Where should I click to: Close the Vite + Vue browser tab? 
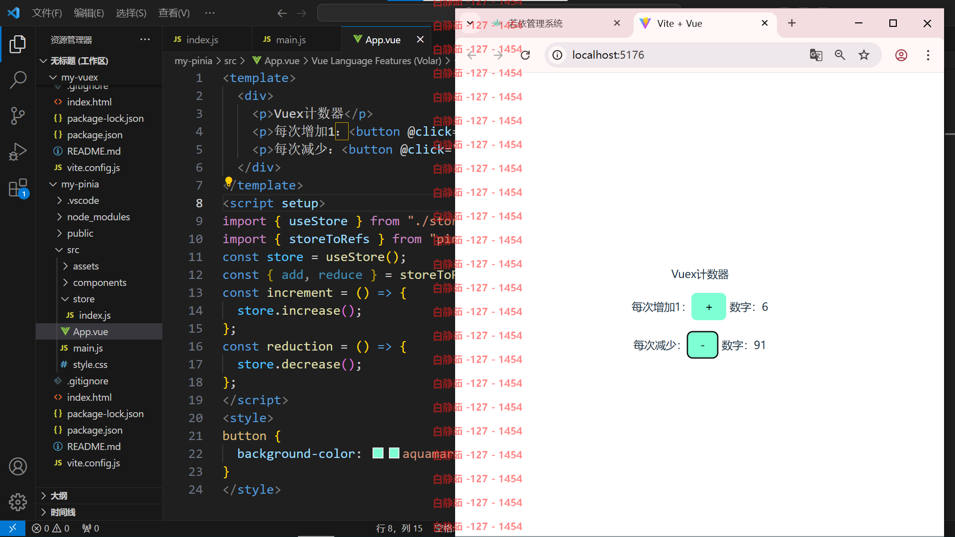click(765, 23)
